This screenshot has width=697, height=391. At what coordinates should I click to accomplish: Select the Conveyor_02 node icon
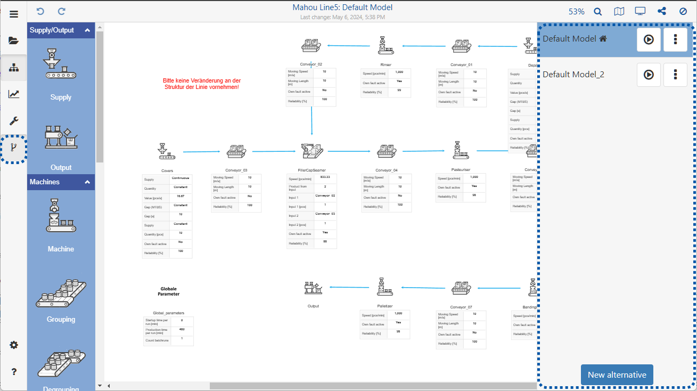311,46
